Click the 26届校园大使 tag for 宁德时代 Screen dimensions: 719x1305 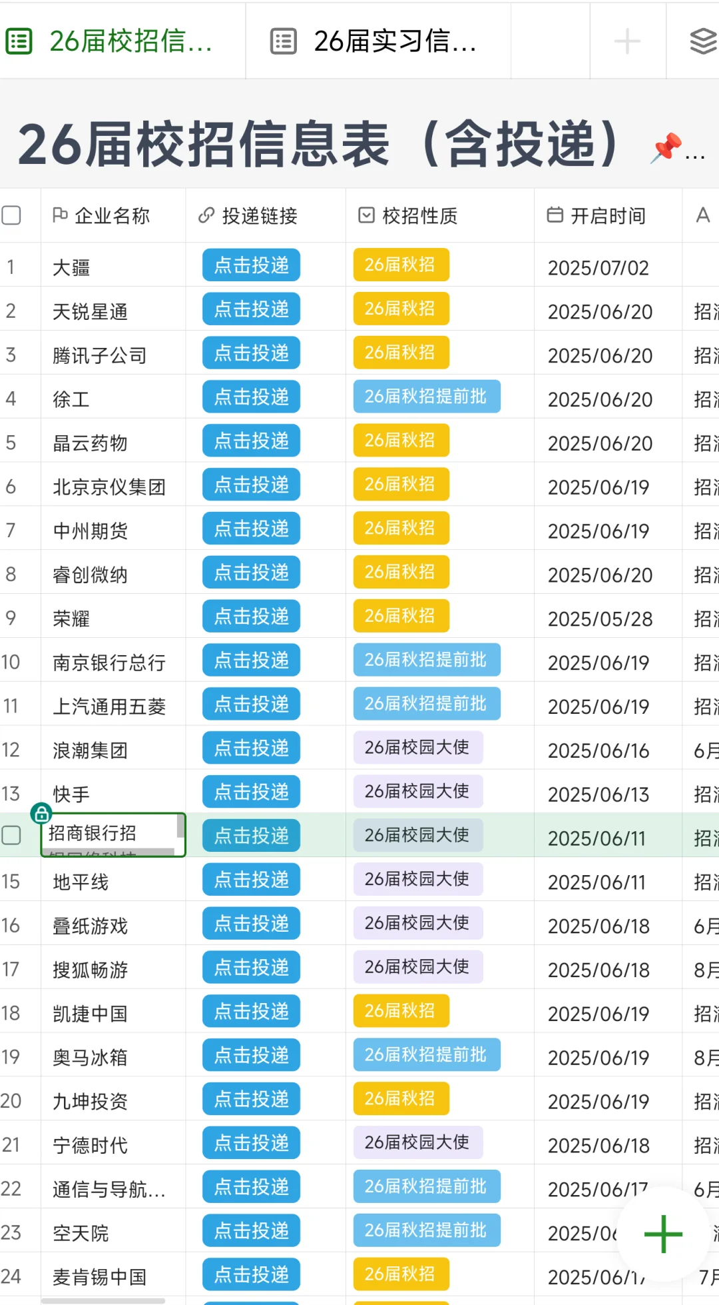point(418,1142)
